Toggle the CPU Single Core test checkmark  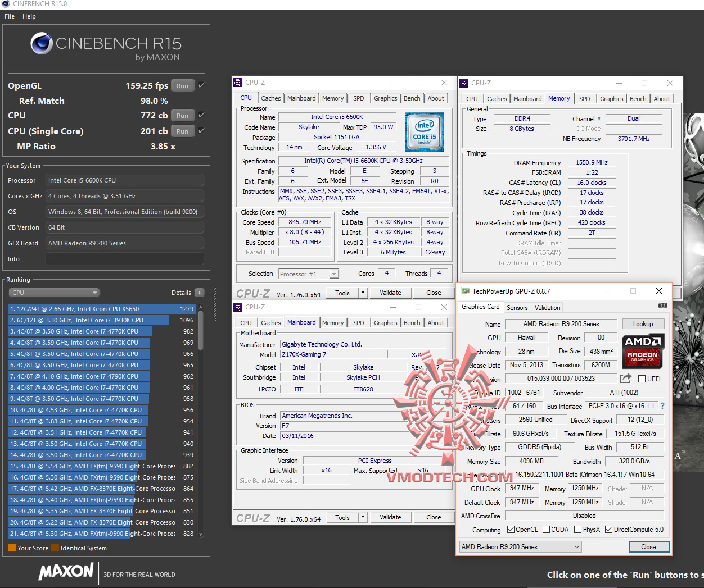[x=201, y=131]
